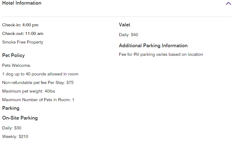Click the Check-out 11:00 am text
This screenshot has width=237, height=149.
[x=22, y=34]
